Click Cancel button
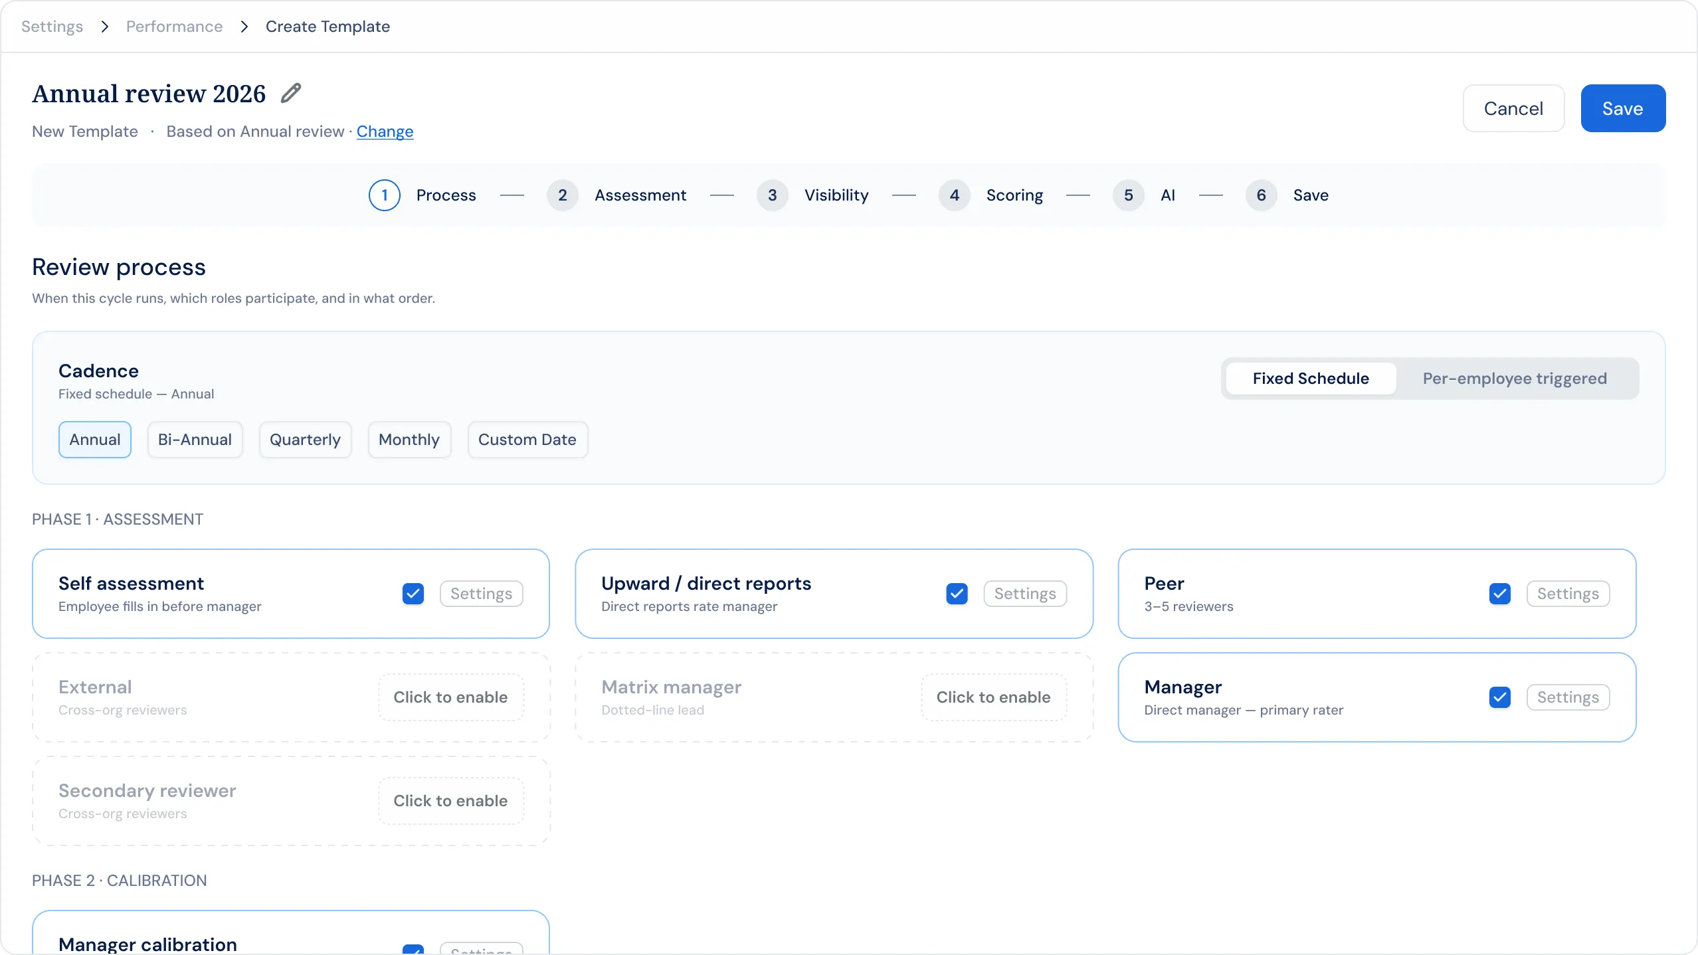Image resolution: width=1698 pixels, height=955 pixels. point(1513,108)
